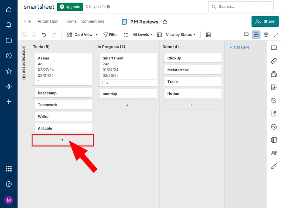This screenshot has height=208, width=281.
Task: Open account avatar M
Action: click(x=8, y=200)
